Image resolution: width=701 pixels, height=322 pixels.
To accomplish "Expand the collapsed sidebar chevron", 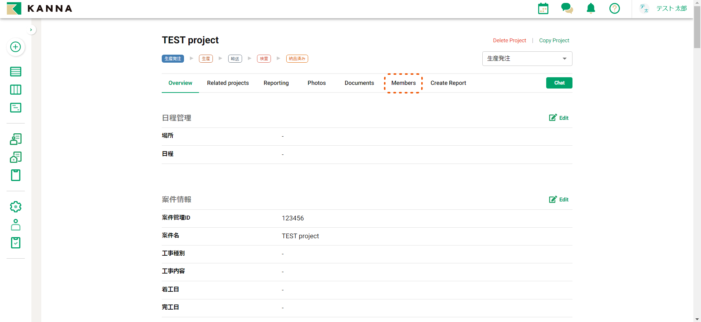I will pyautogui.click(x=31, y=30).
